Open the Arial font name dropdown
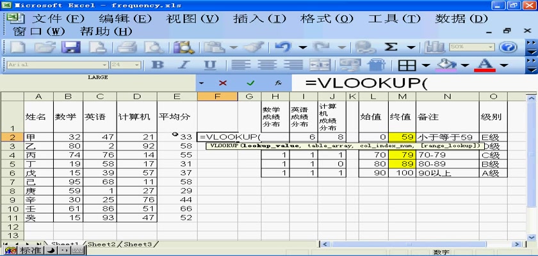Image resolution: width=538 pixels, height=256 pixels. 104,65
